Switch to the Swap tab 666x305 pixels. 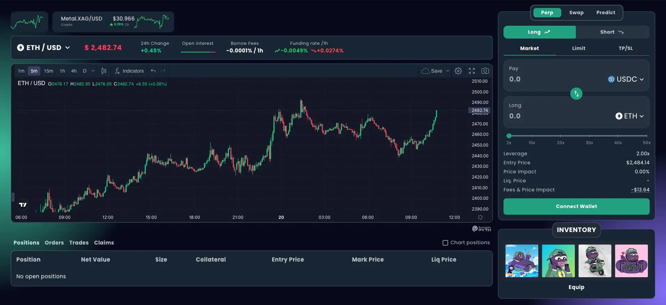[576, 13]
